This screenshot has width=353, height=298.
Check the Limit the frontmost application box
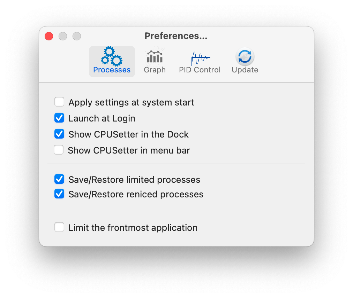coord(59,227)
